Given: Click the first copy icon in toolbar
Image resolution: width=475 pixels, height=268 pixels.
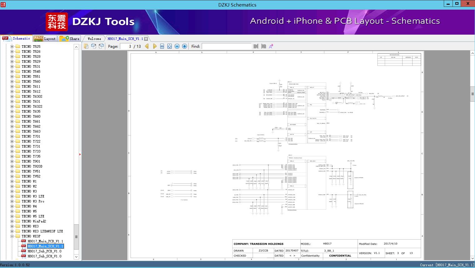Looking at the screenshot, I should [86, 46].
